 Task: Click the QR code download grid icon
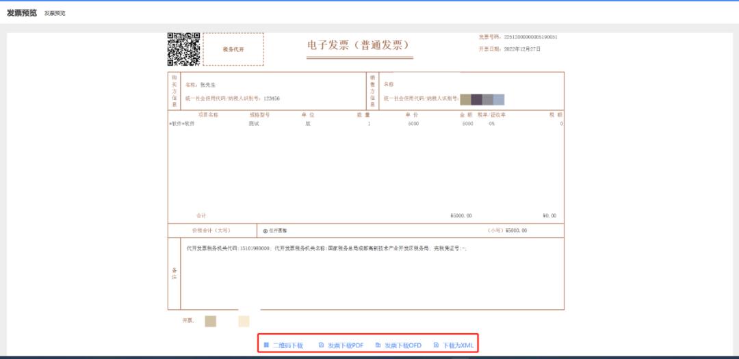click(x=266, y=345)
